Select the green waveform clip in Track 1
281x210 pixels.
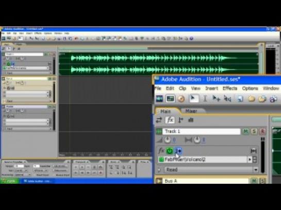[x=159, y=63]
